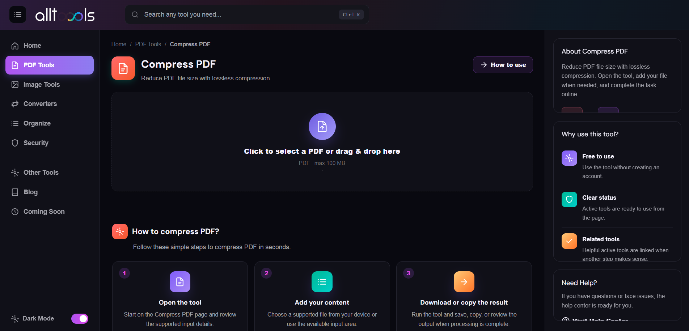
Task: Click the Coming Soon clock icon
Action: click(x=15, y=212)
